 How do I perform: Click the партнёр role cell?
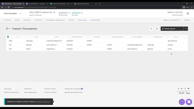tap(170, 45)
